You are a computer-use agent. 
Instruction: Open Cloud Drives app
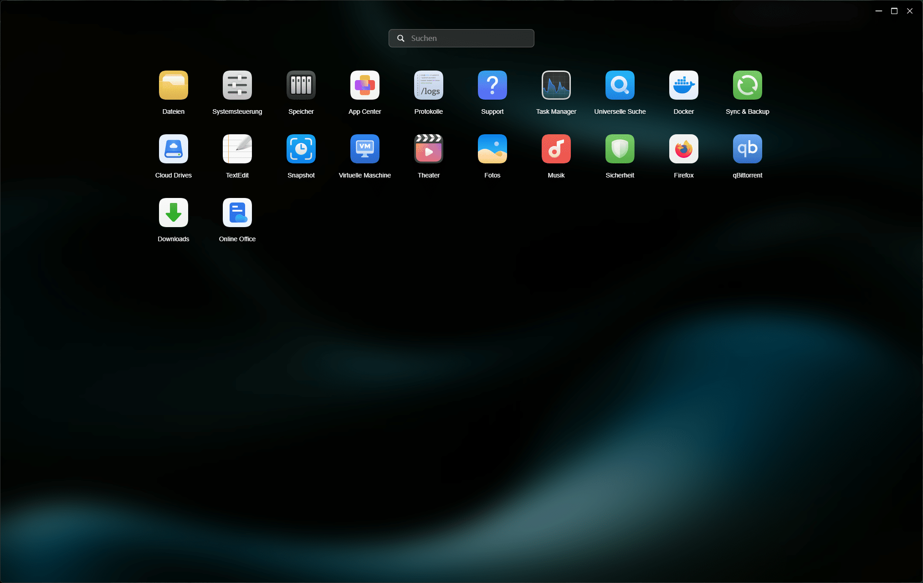tap(173, 149)
